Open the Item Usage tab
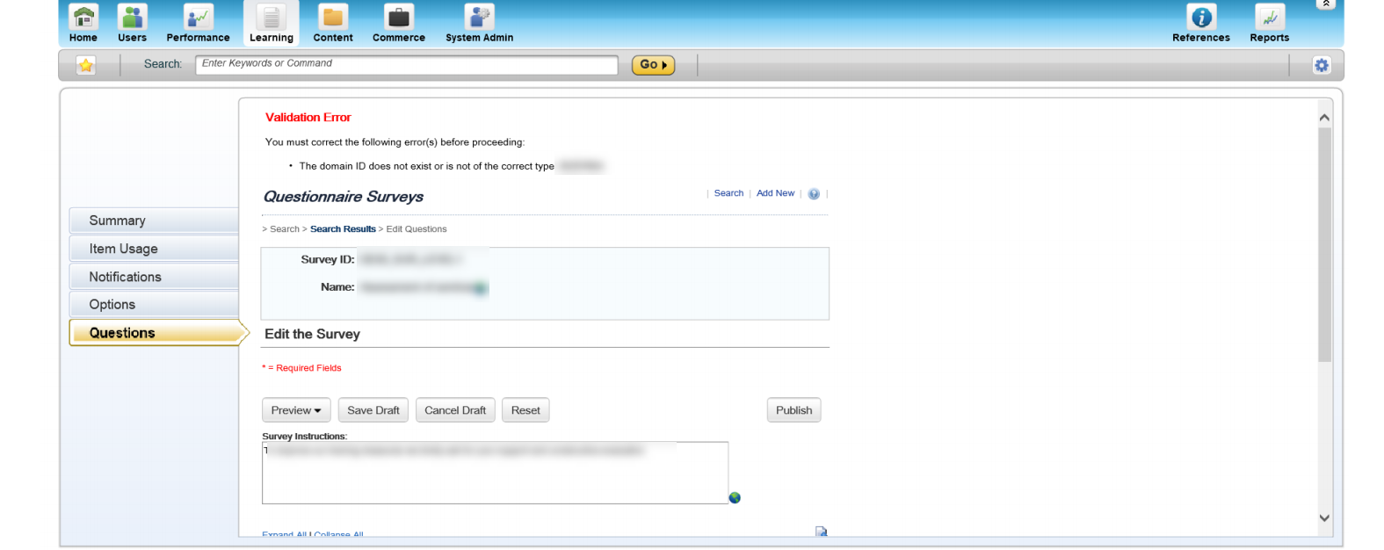 pos(155,249)
